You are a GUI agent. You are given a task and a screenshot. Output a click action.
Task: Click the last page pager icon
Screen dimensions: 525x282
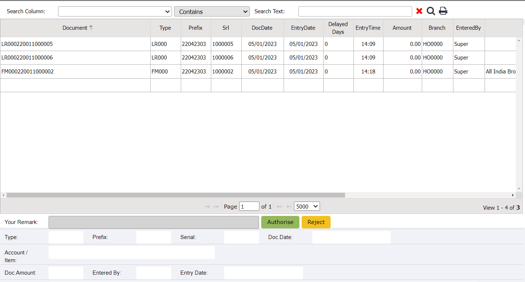tap(289, 207)
